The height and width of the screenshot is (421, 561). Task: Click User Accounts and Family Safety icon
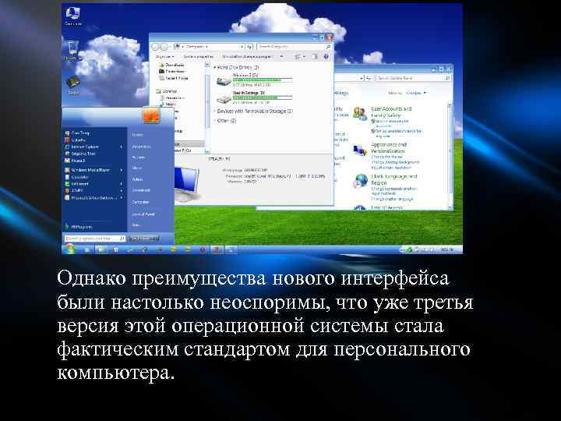pos(360,114)
